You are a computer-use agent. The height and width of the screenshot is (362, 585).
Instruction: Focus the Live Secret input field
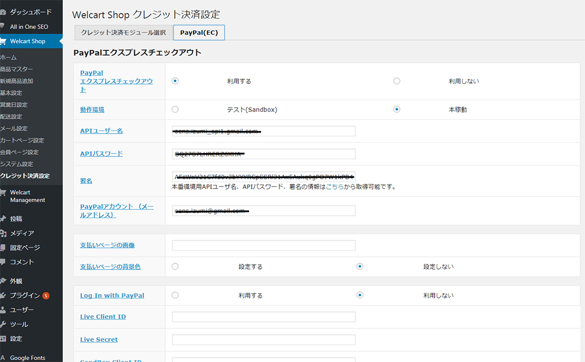pyautogui.click(x=264, y=340)
